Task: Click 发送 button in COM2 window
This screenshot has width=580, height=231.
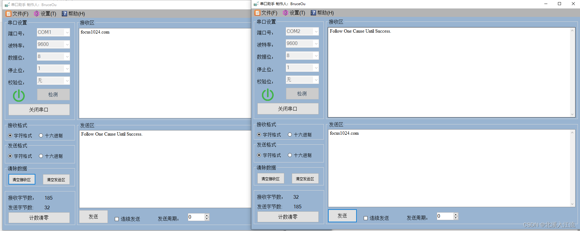Action: tap(342, 216)
